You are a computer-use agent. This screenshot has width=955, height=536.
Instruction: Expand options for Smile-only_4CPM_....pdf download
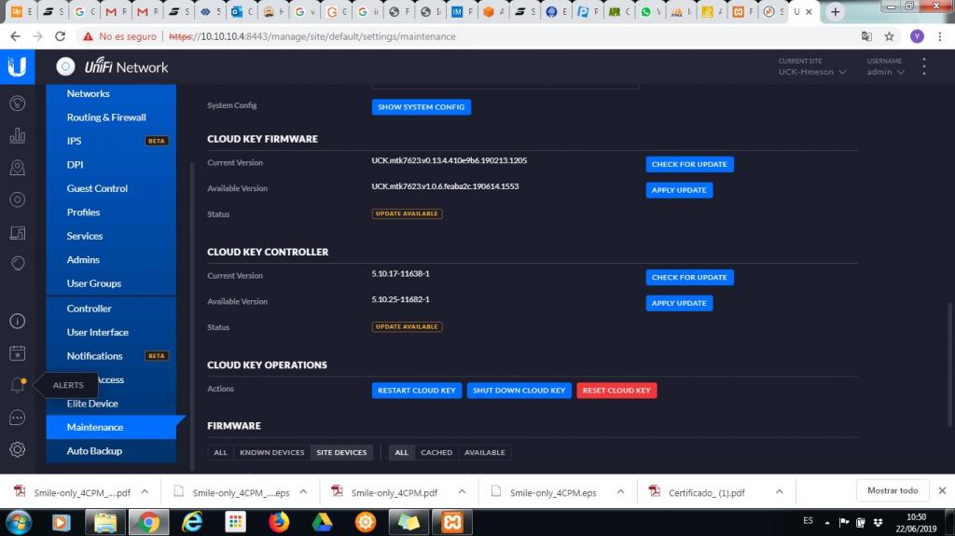[145, 491]
